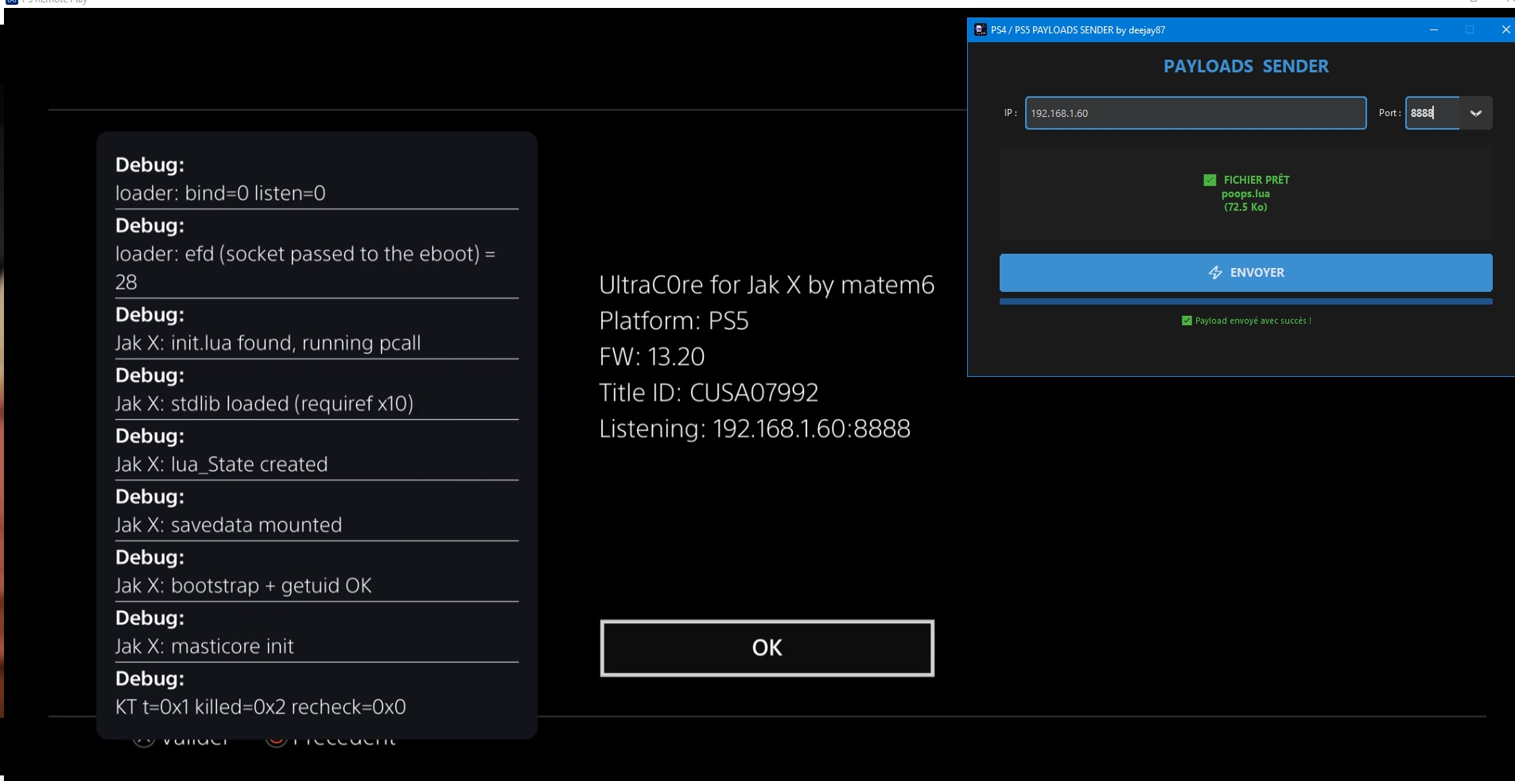1515x781 pixels.
Task: Click the 'Jak X: lua_State created' debug entry
Action: click(x=221, y=464)
